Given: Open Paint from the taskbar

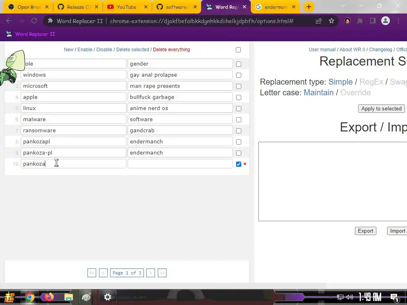Looking at the screenshot, I should coord(86,297).
